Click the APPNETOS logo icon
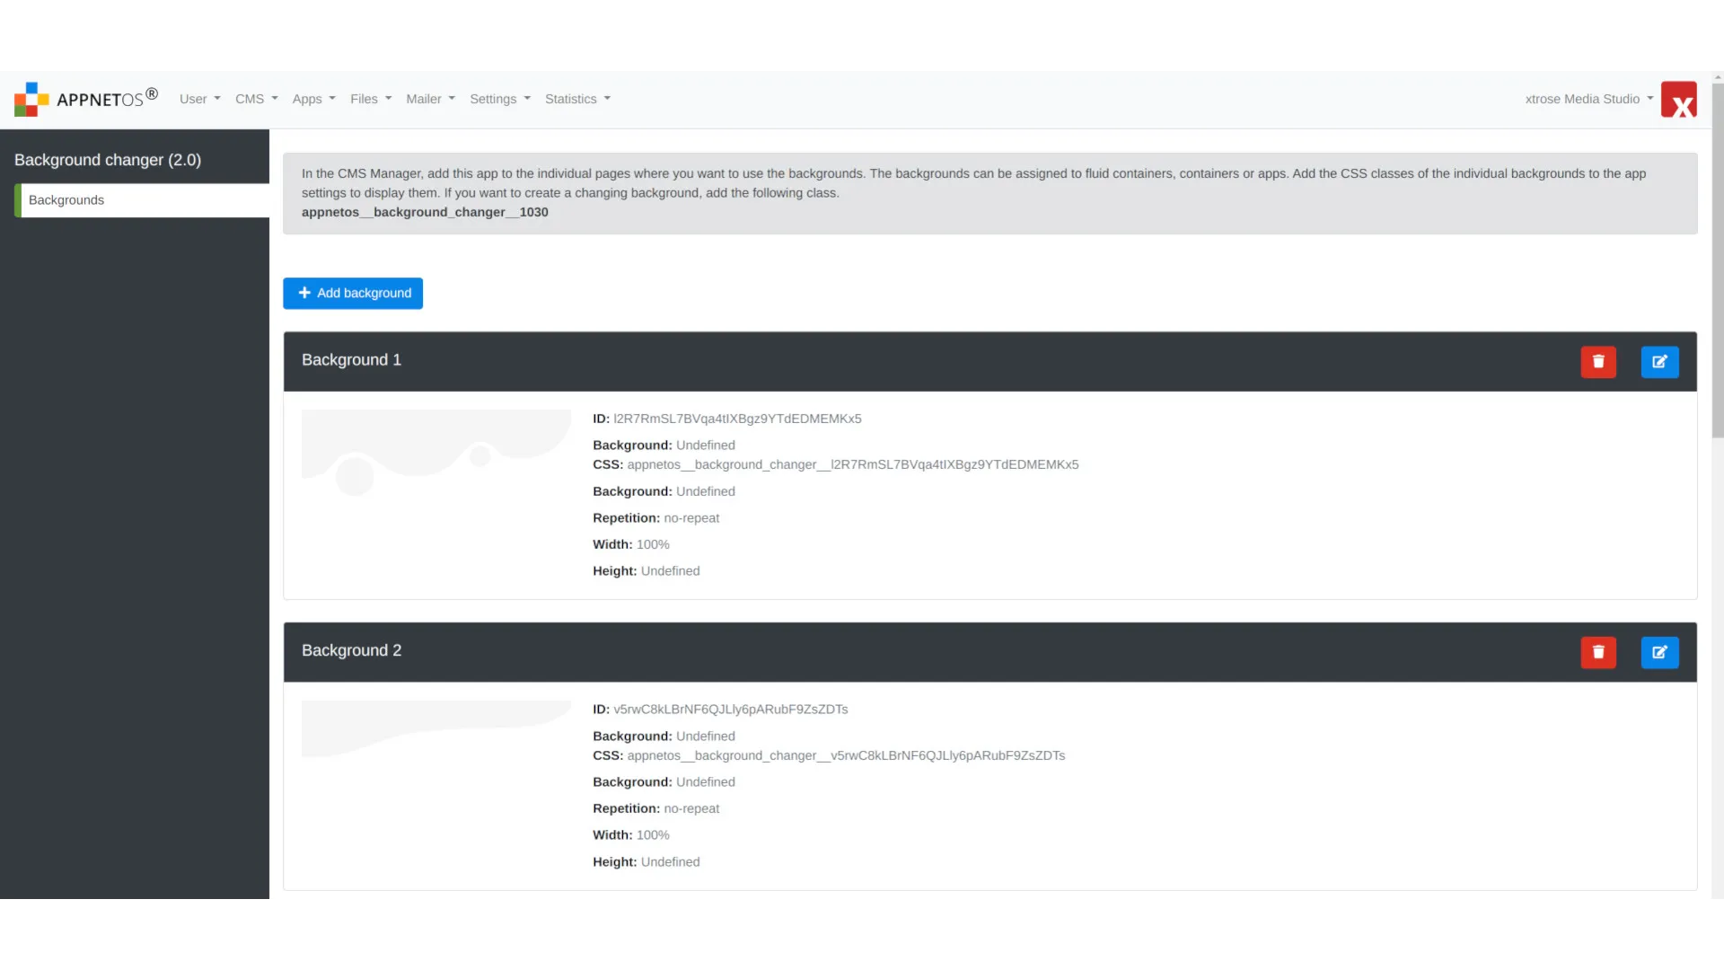The width and height of the screenshot is (1724, 970). click(31, 100)
